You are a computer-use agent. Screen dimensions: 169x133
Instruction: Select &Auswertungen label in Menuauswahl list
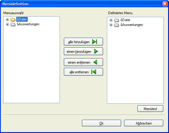coord(28,24)
